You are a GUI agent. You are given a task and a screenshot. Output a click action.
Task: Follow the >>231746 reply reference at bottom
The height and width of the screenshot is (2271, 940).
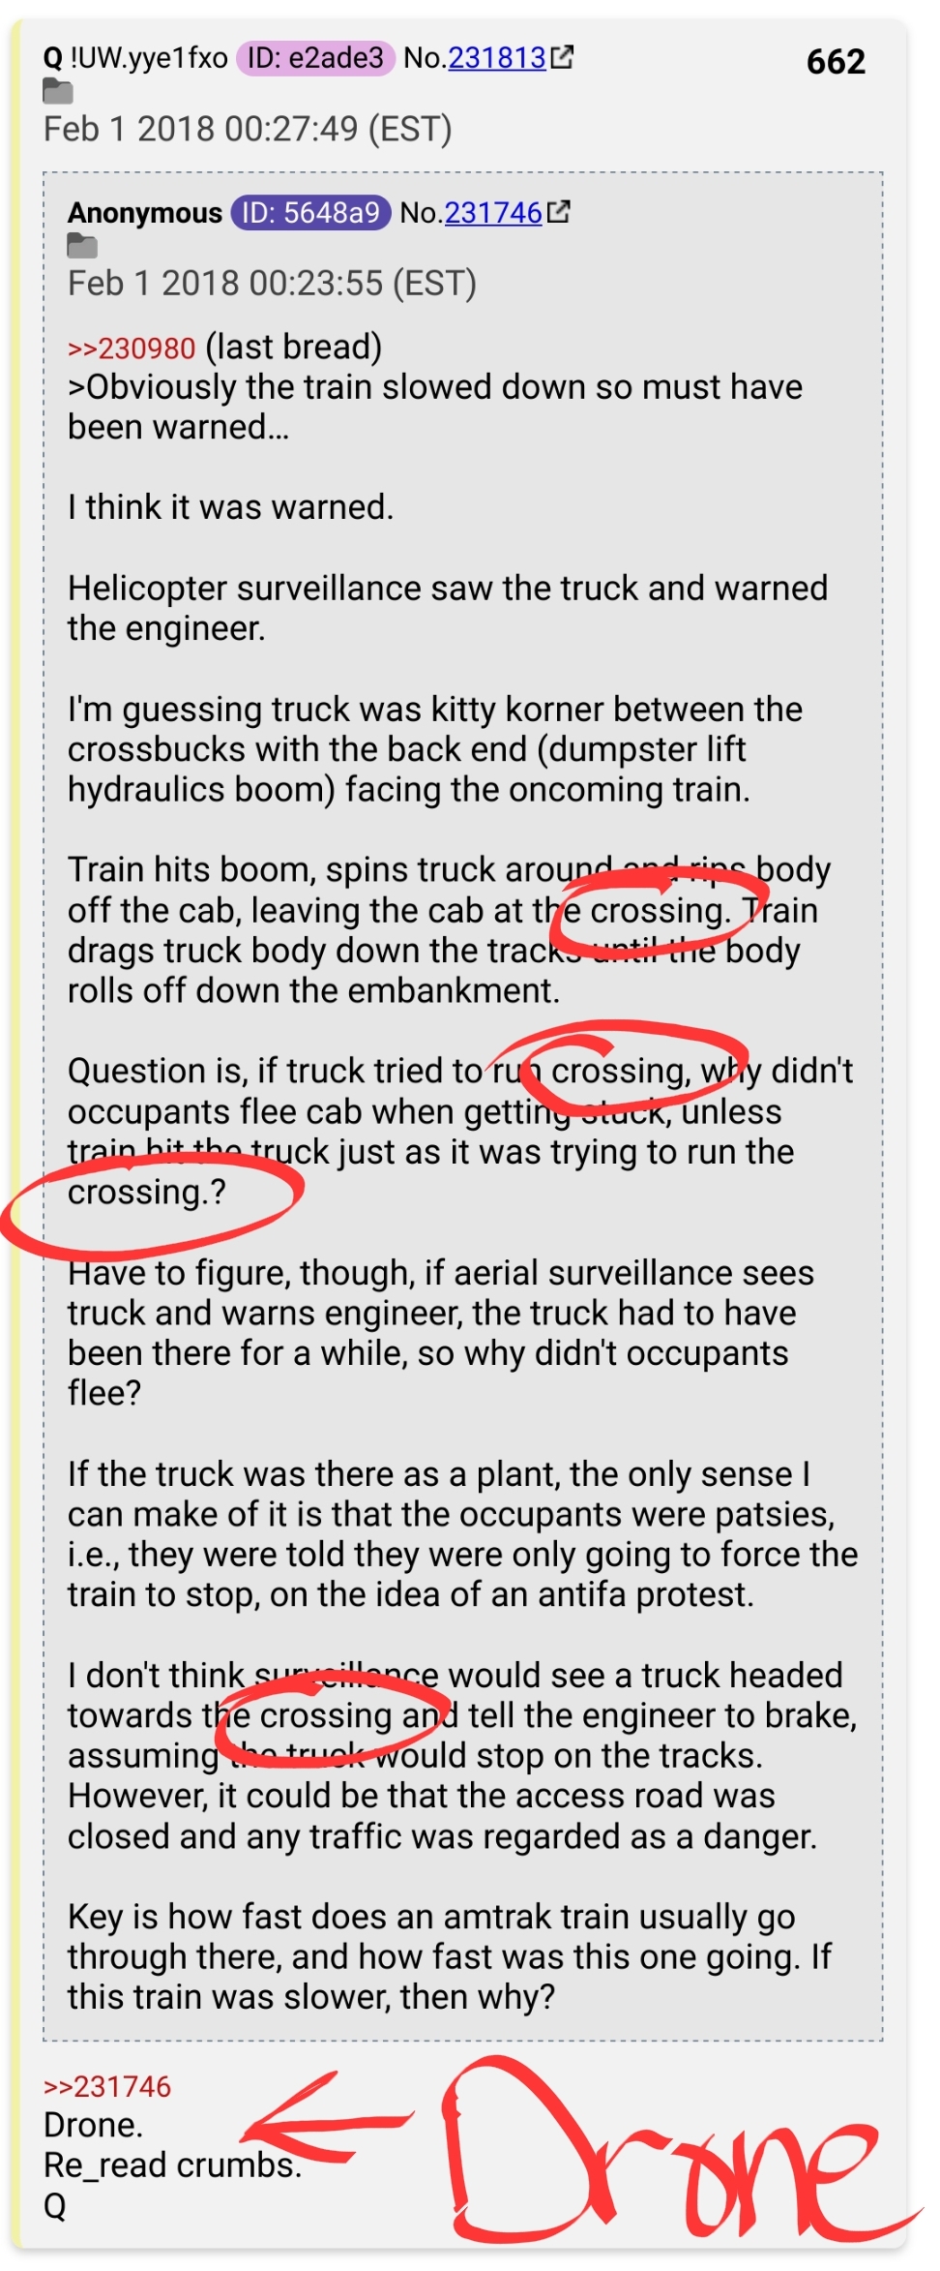[x=107, y=2086]
